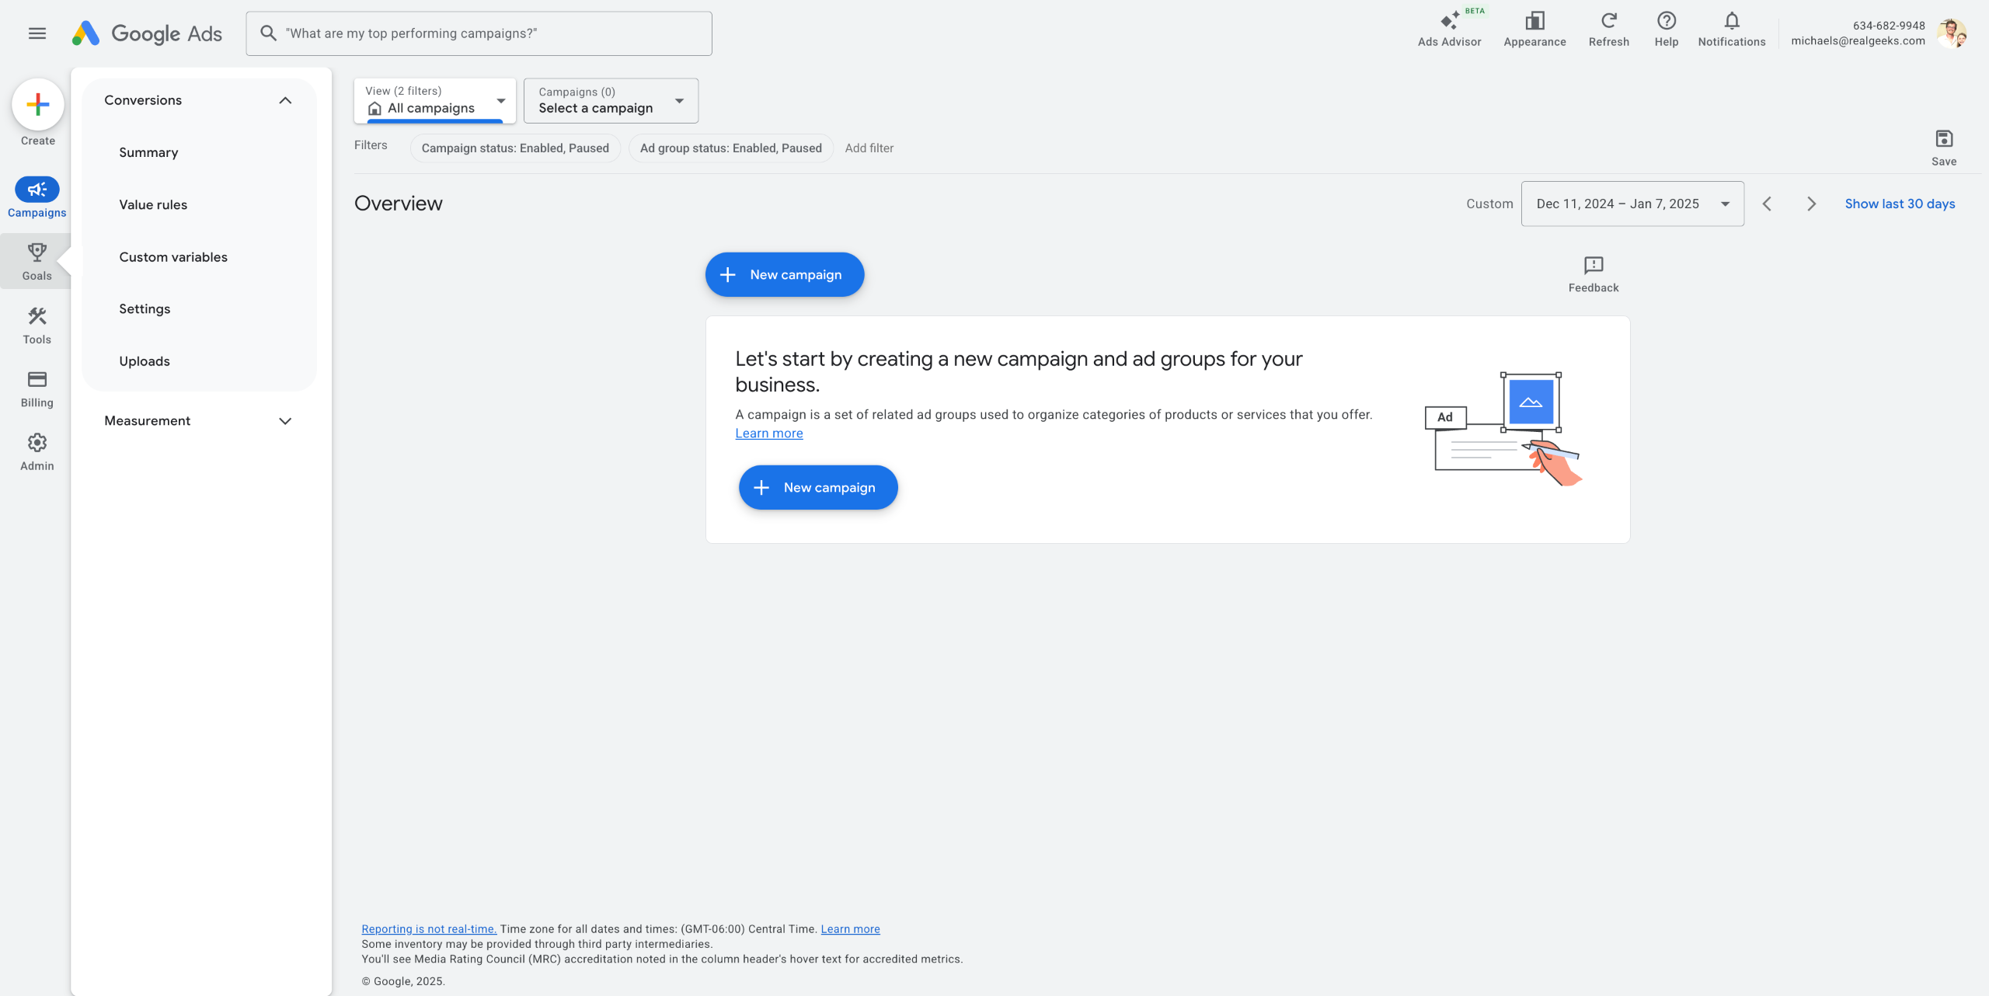
Task: Go to next date period arrow
Action: tap(1811, 204)
